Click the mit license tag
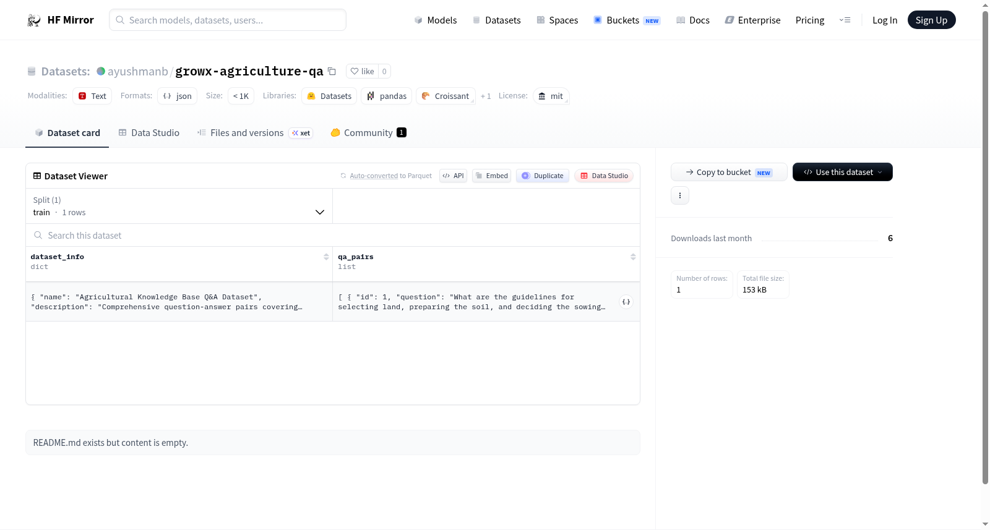The image size is (990, 530). pyautogui.click(x=551, y=96)
